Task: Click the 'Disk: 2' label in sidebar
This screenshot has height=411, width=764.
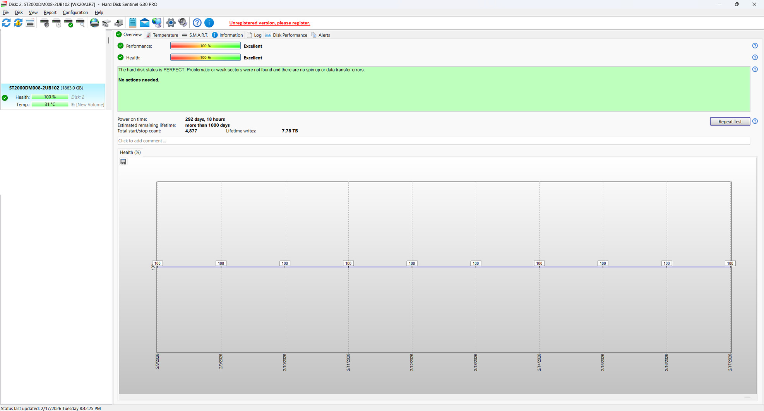Action: (78, 97)
